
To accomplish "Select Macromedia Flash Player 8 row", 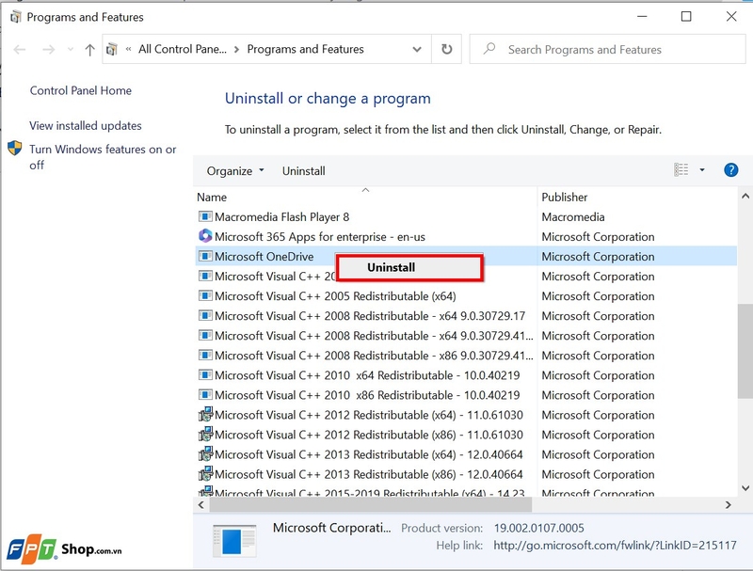I will click(x=466, y=217).
